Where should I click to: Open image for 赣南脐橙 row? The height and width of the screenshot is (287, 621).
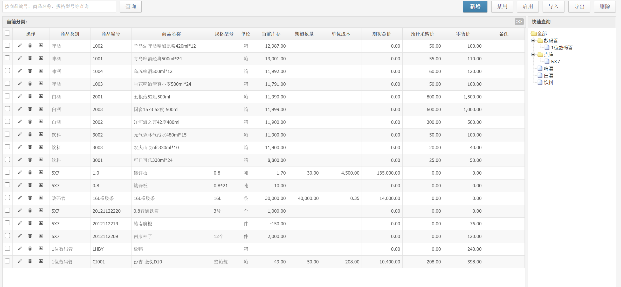point(41,223)
